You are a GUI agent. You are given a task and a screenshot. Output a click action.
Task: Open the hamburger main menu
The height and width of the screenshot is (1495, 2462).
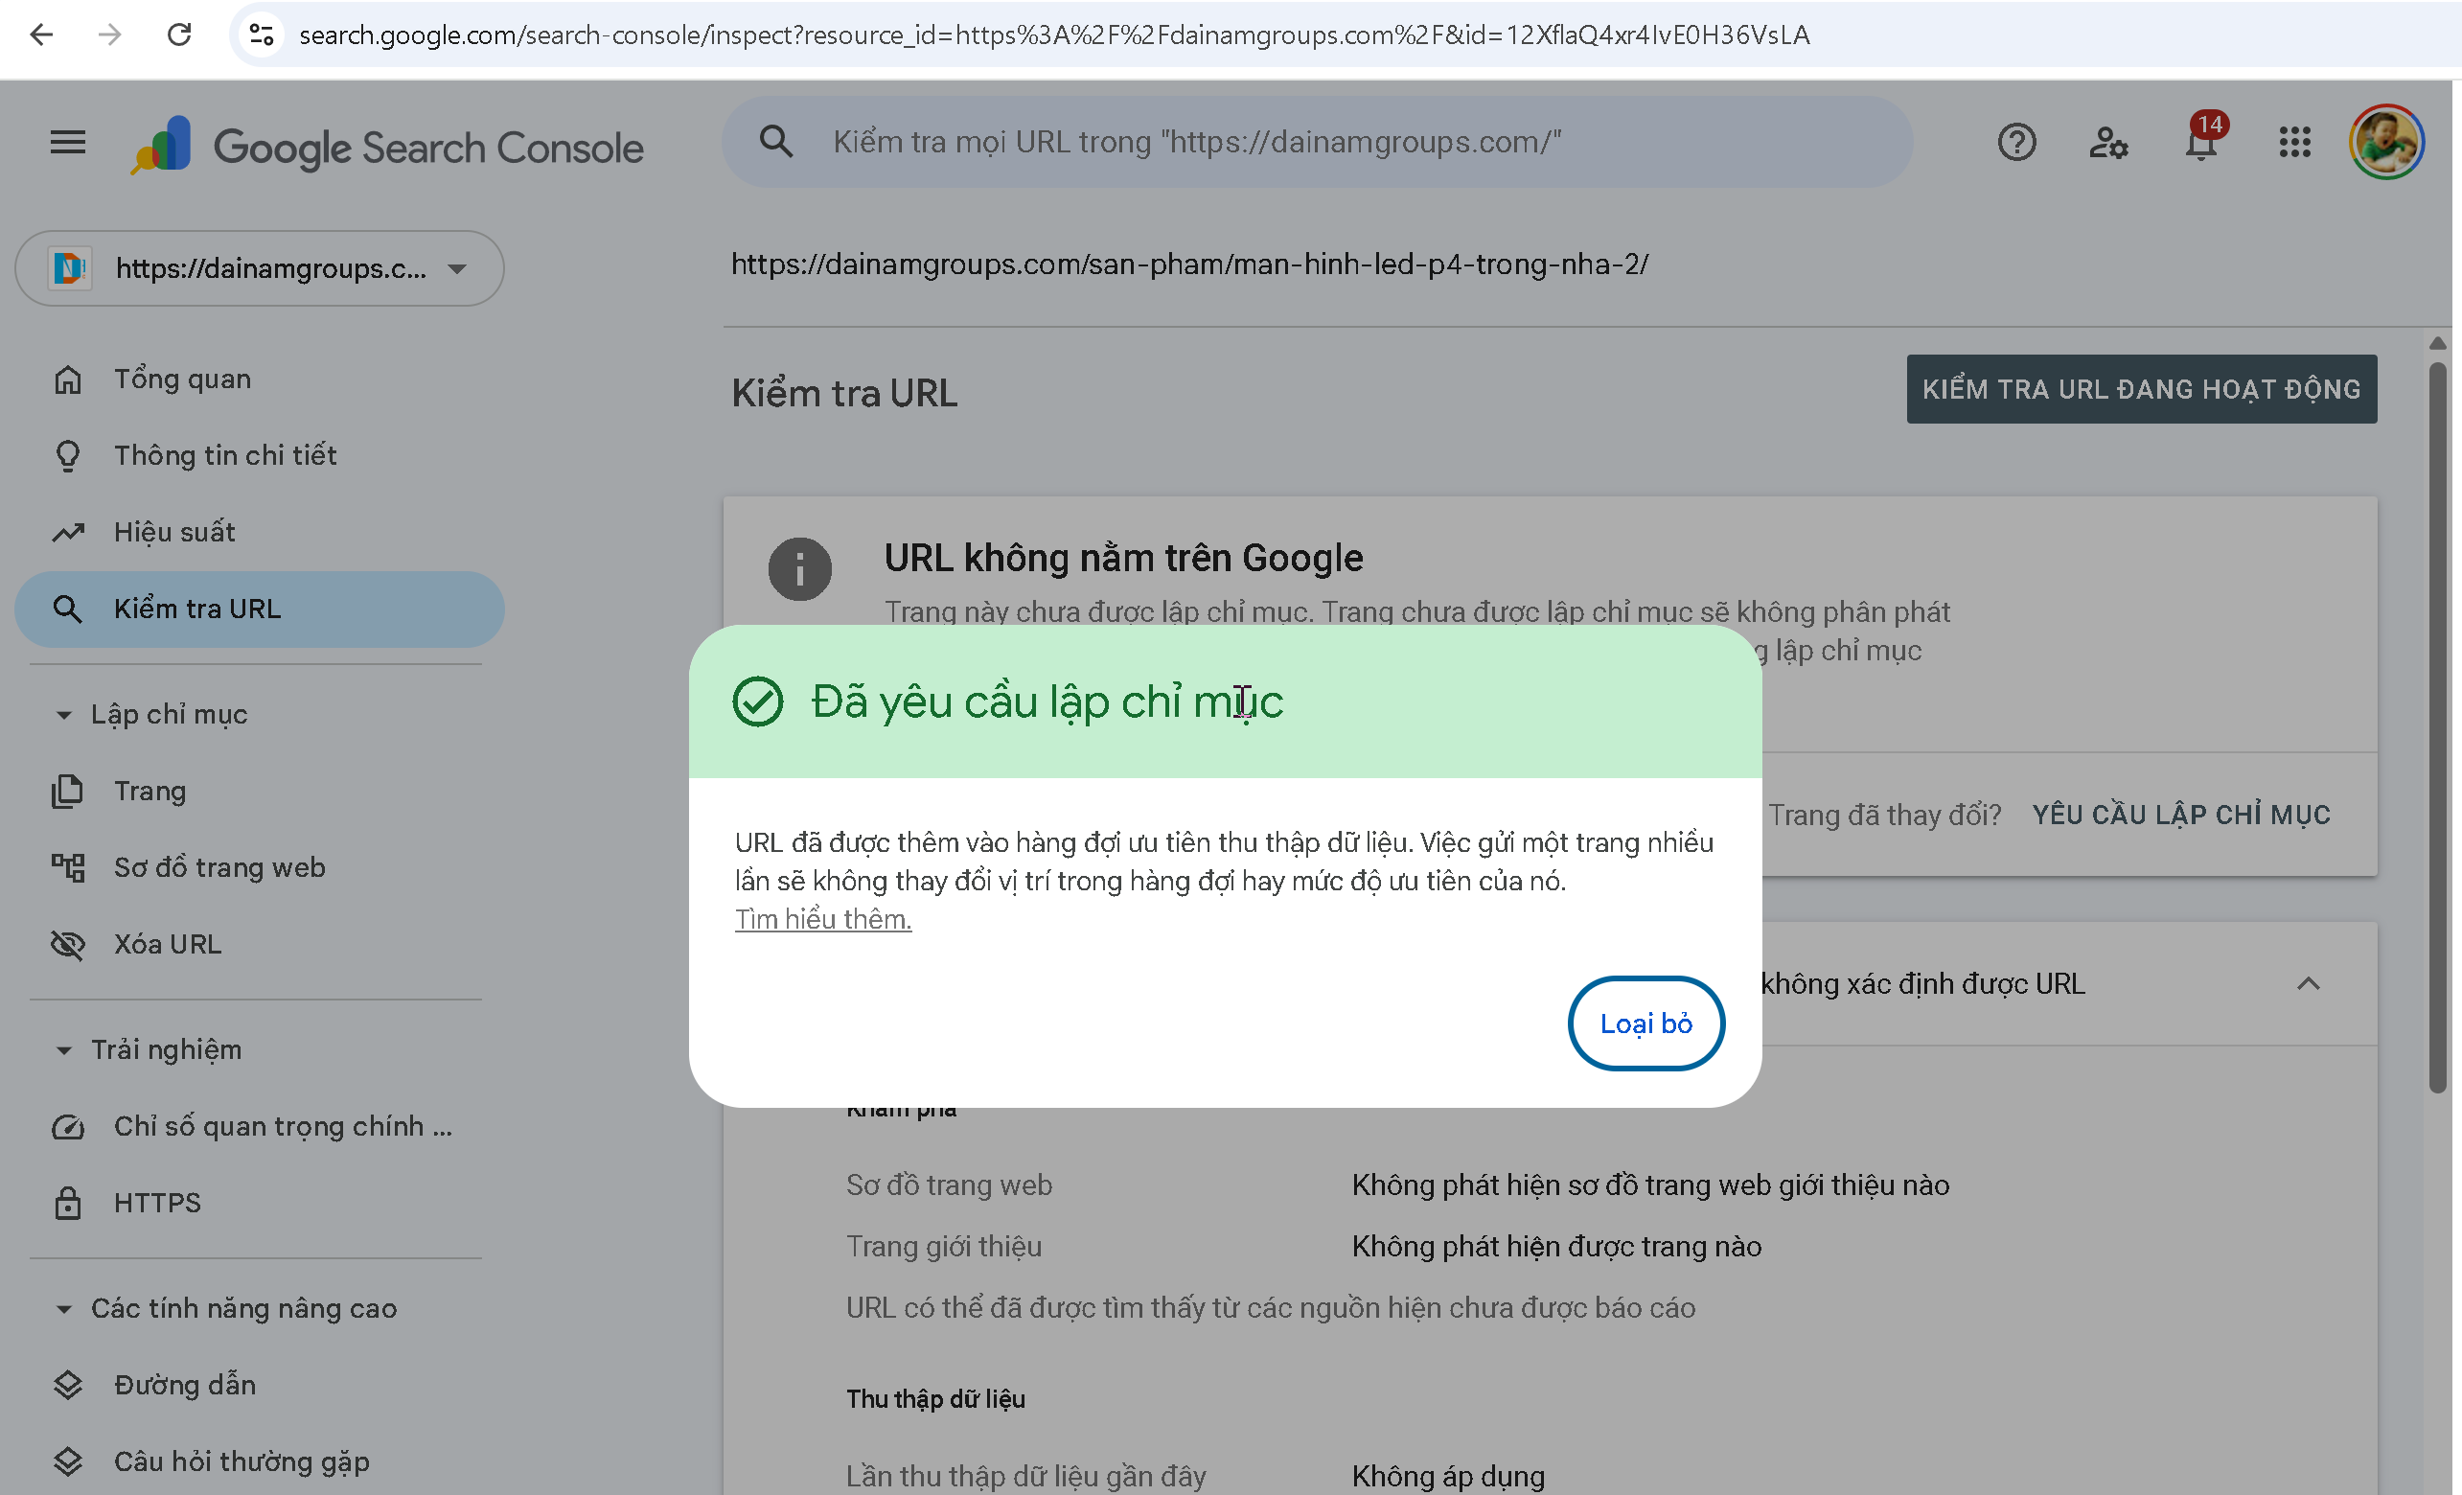pyautogui.click(x=67, y=143)
